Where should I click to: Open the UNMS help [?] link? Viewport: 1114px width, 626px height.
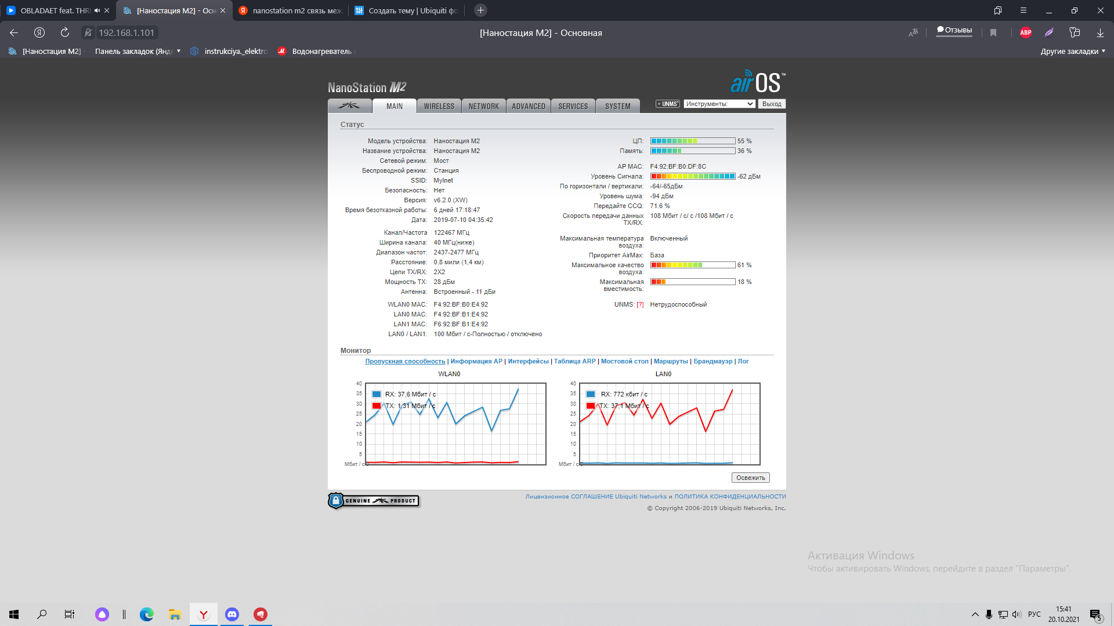click(x=640, y=305)
